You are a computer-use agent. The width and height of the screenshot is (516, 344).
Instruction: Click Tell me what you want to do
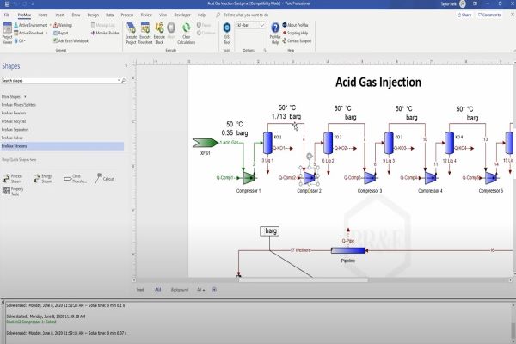click(245, 15)
